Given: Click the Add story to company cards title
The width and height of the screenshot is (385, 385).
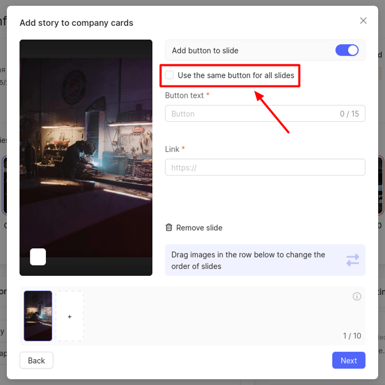Looking at the screenshot, I should (76, 23).
